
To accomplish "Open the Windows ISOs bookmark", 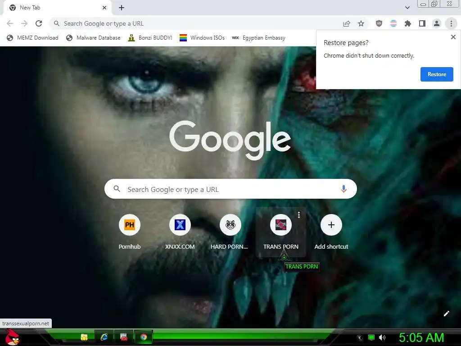I will pyautogui.click(x=202, y=38).
